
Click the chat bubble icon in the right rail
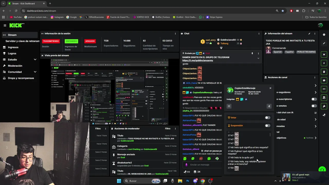pyautogui.click(x=324, y=80)
